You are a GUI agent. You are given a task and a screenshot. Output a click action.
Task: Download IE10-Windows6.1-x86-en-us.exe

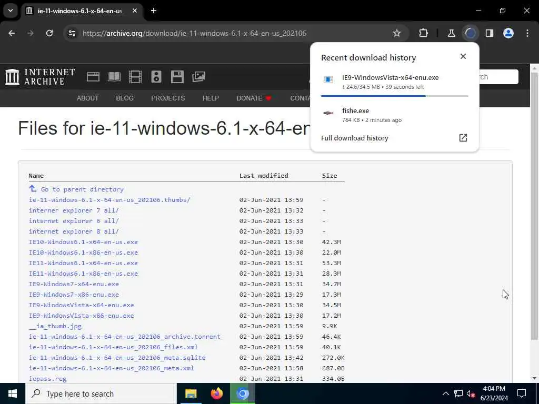pyautogui.click(x=83, y=252)
